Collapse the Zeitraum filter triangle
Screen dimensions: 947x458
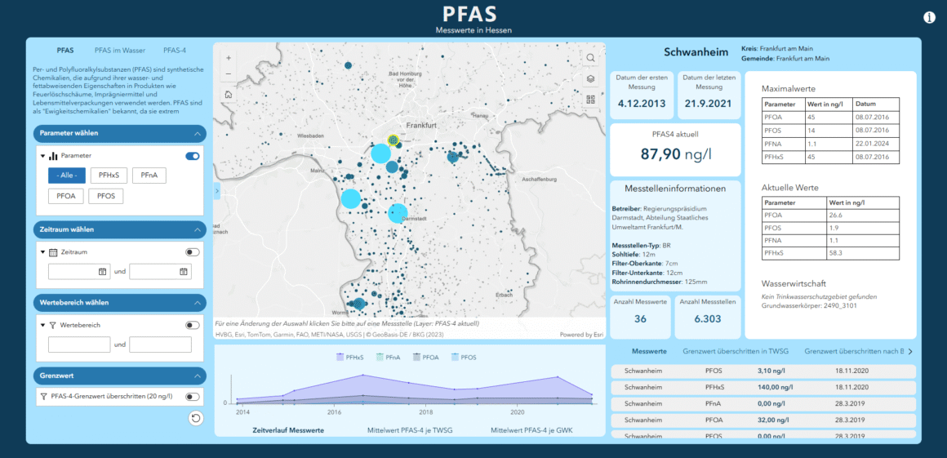[43, 252]
